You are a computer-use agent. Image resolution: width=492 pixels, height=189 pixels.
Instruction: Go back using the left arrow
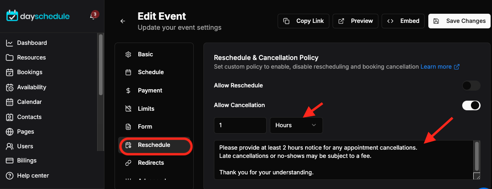point(123,21)
